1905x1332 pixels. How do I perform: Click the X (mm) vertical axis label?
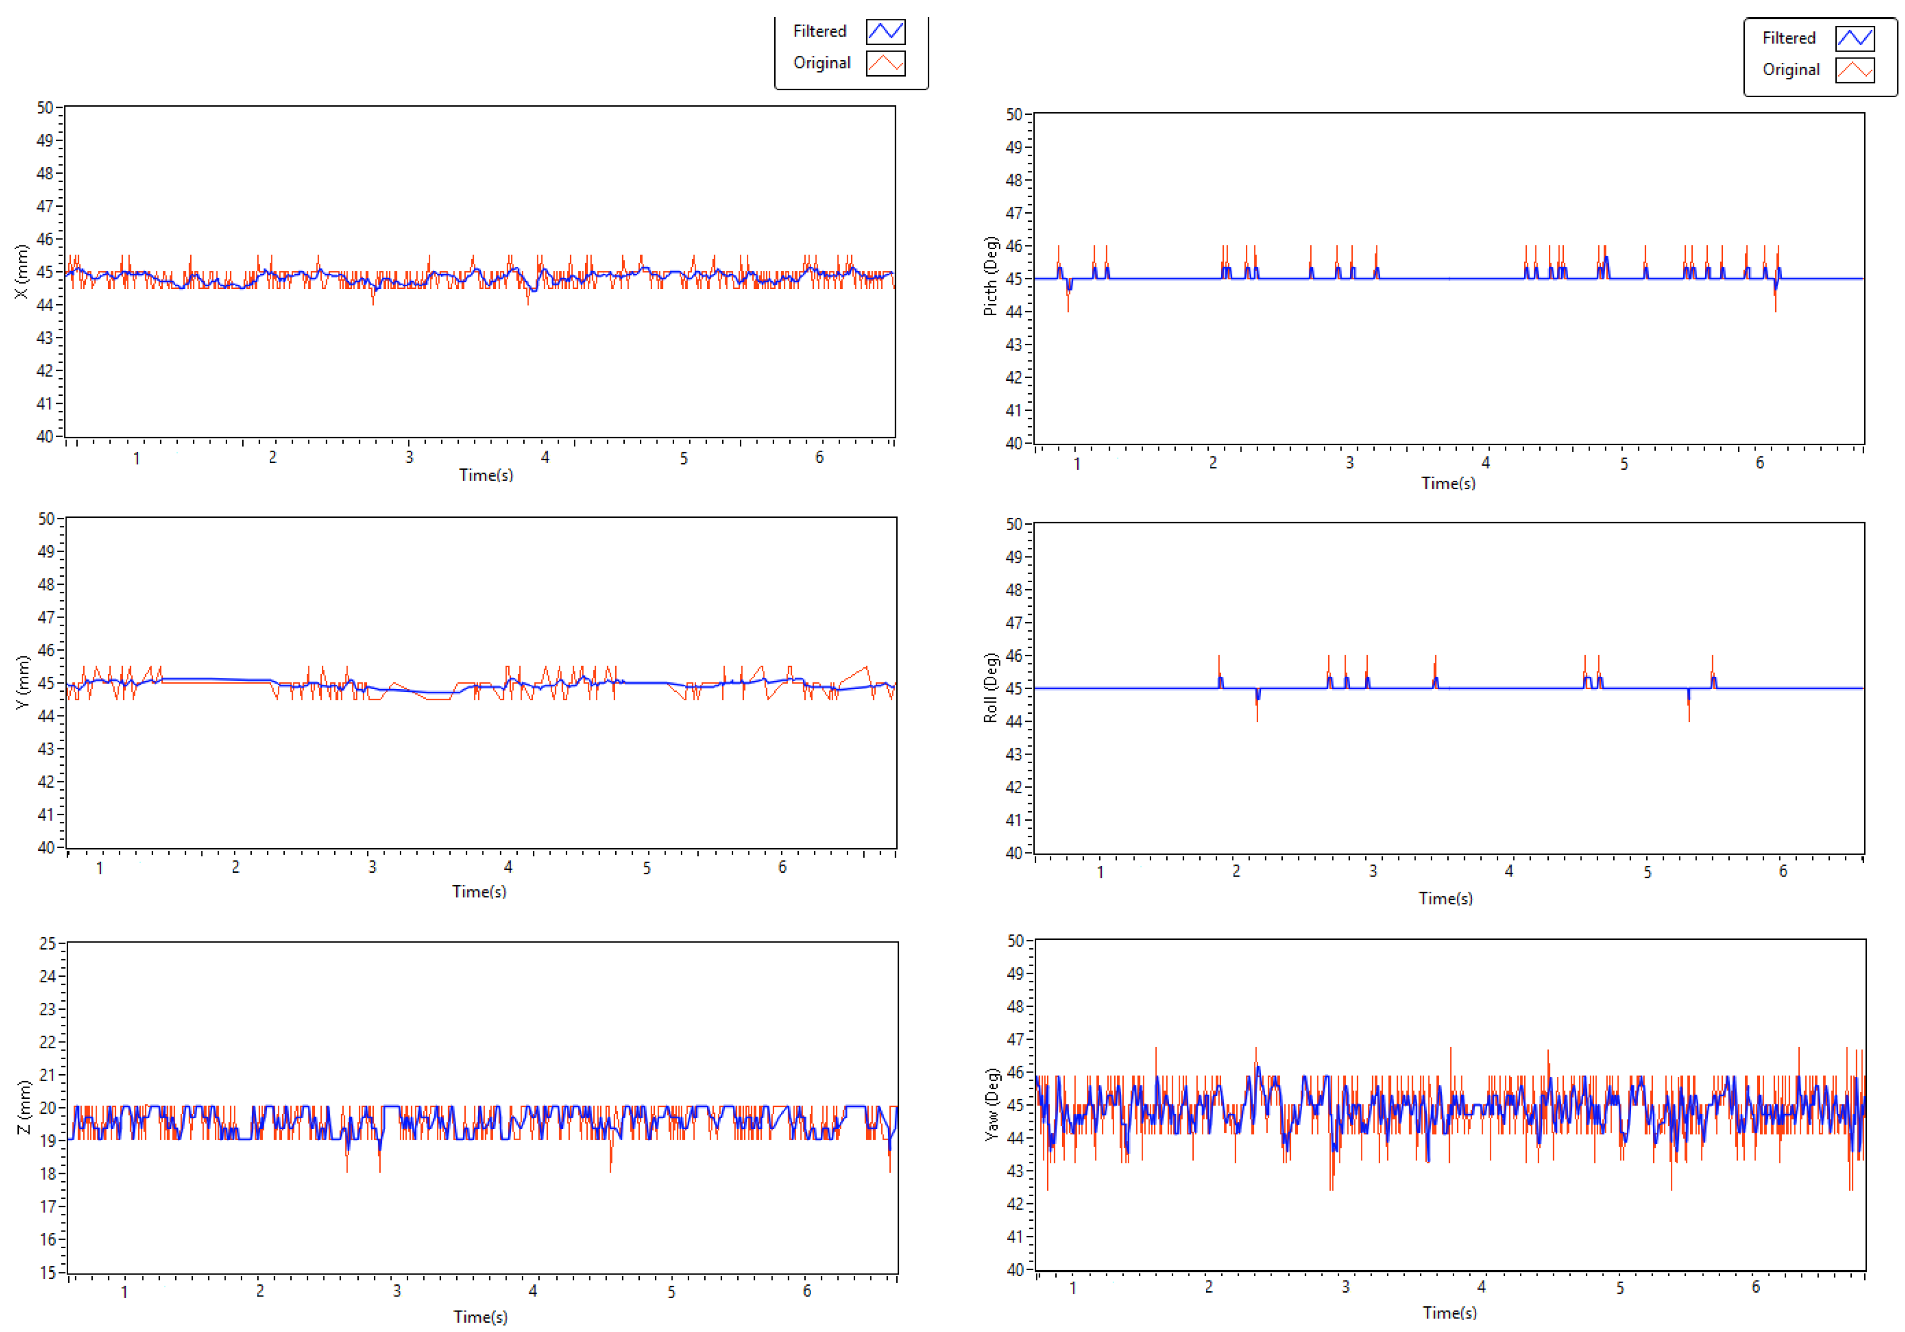[x=21, y=271]
